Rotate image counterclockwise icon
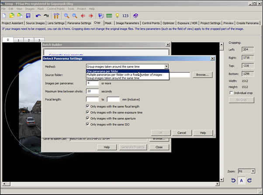 click(x=233, y=181)
